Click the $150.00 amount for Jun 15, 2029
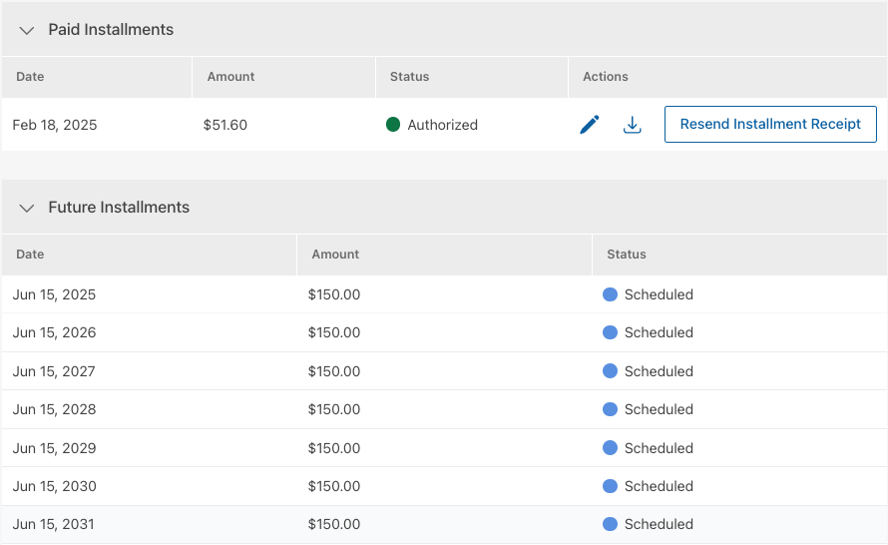The image size is (888, 545). (334, 448)
